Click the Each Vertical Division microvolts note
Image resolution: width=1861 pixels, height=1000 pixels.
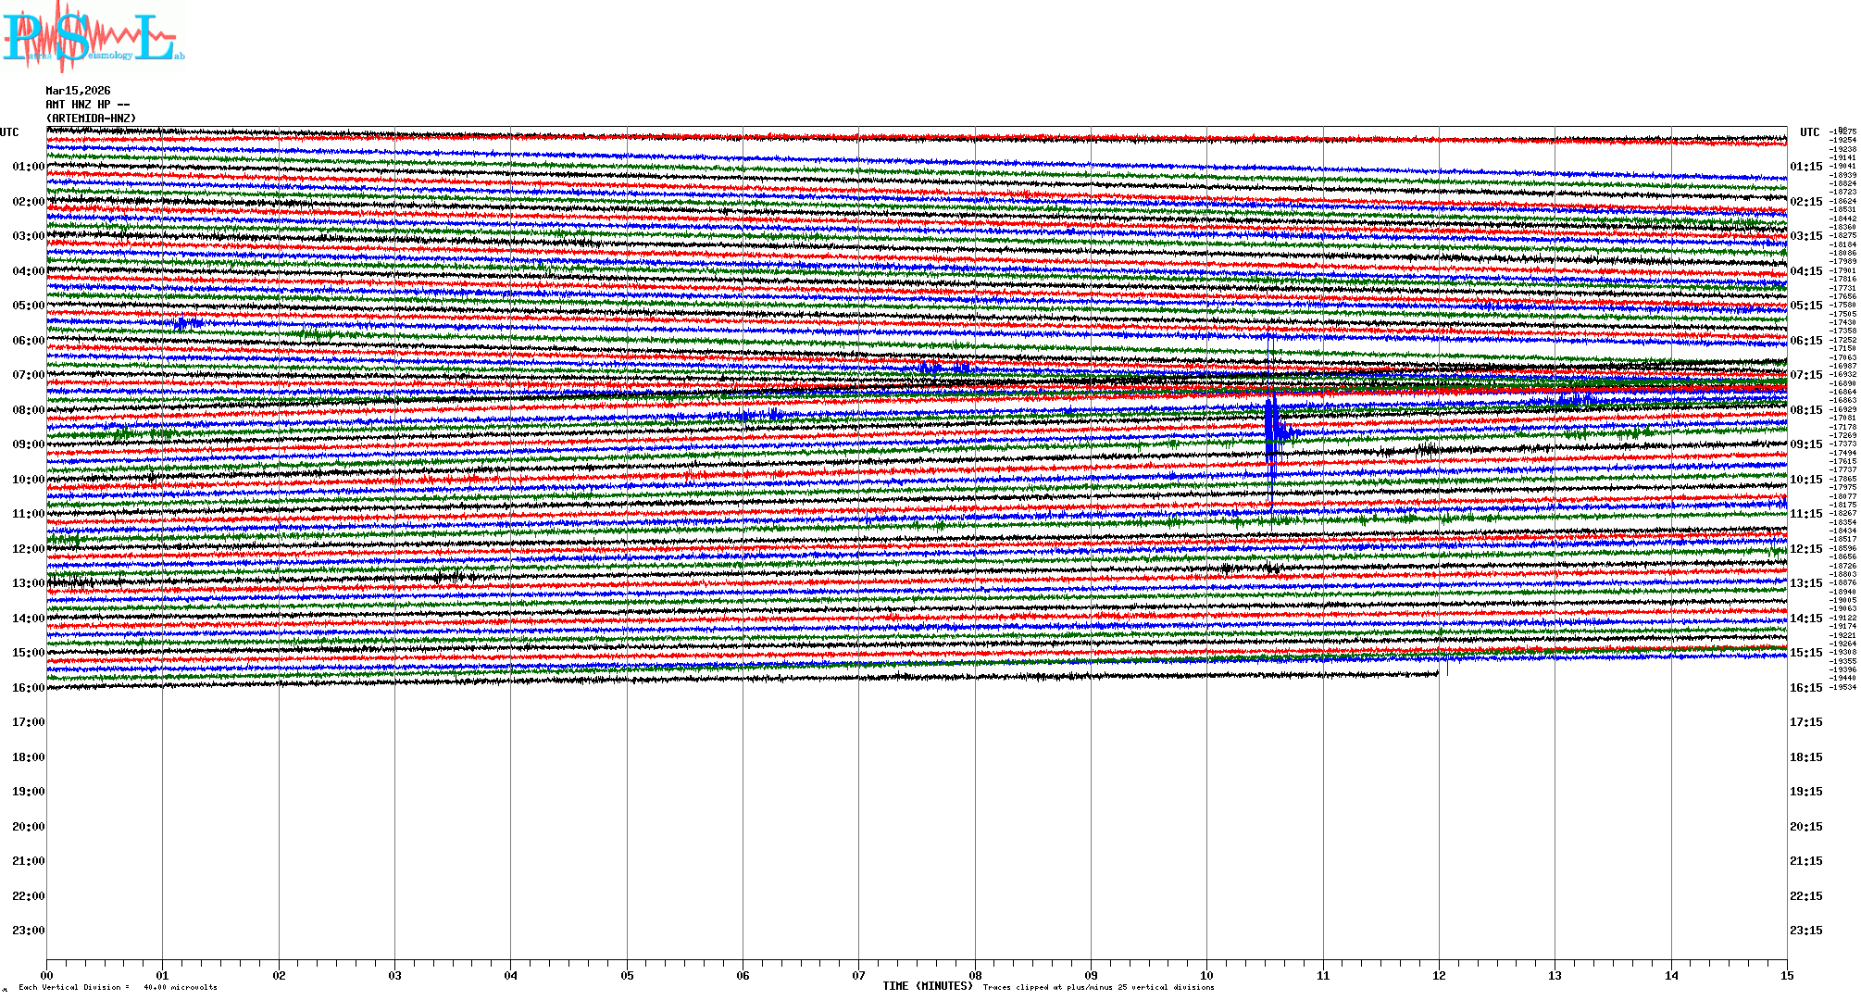point(118,987)
